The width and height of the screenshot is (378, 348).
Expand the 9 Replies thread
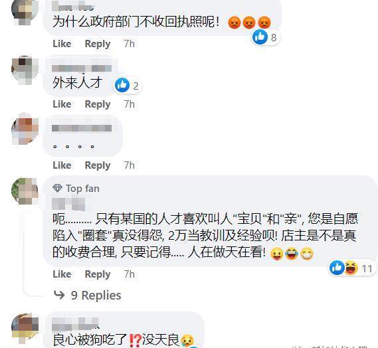click(x=96, y=295)
